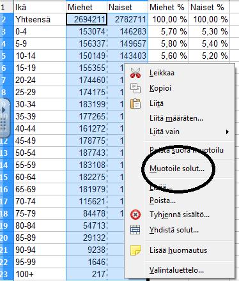The width and height of the screenshot is (239, 281).
Task: Click the Ikä header cell
Action: (x=40, y=8)
